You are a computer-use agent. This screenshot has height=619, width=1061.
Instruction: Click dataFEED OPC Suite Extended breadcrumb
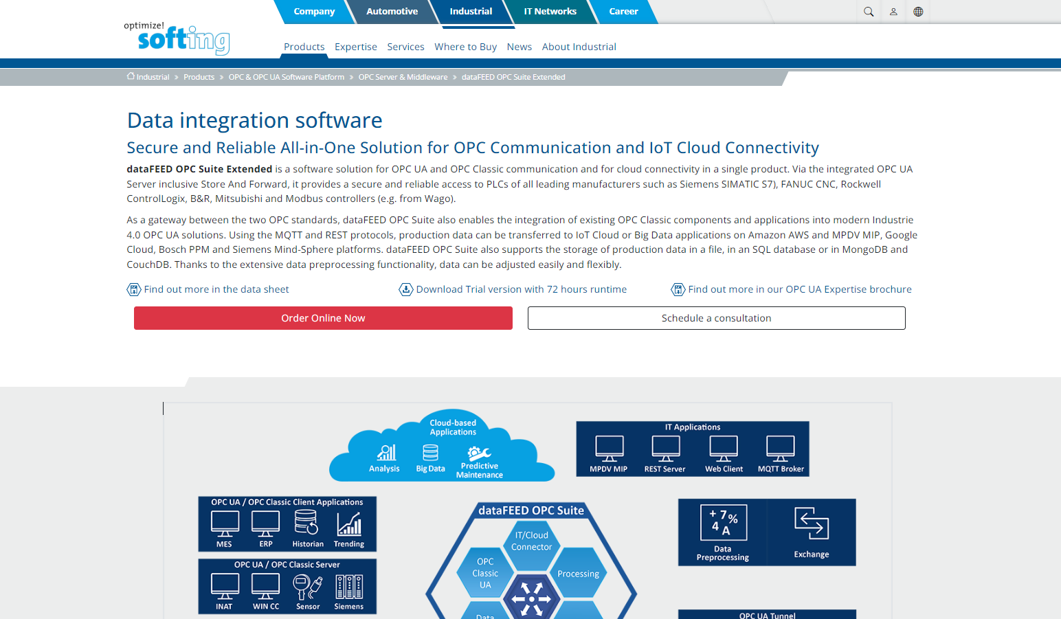[513, 77]
